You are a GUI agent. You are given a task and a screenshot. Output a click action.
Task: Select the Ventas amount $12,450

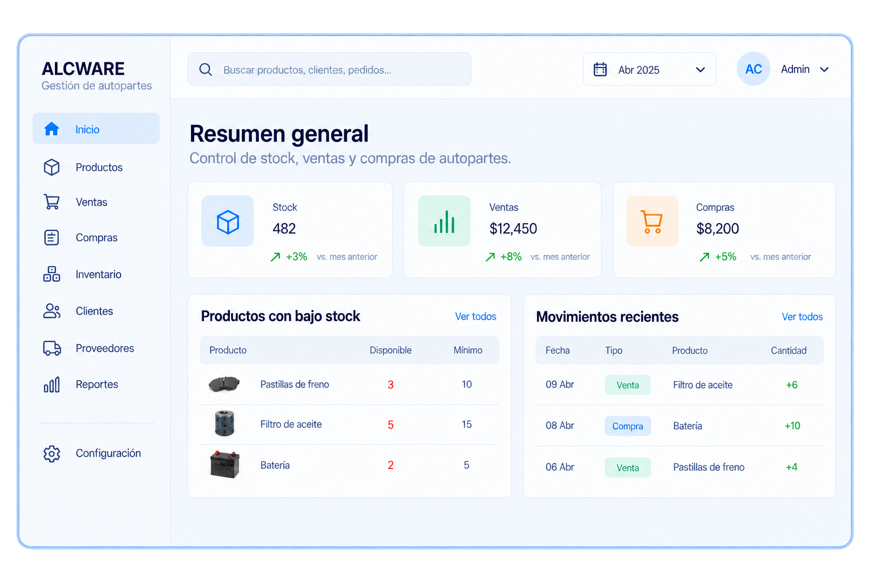(513, 228)
